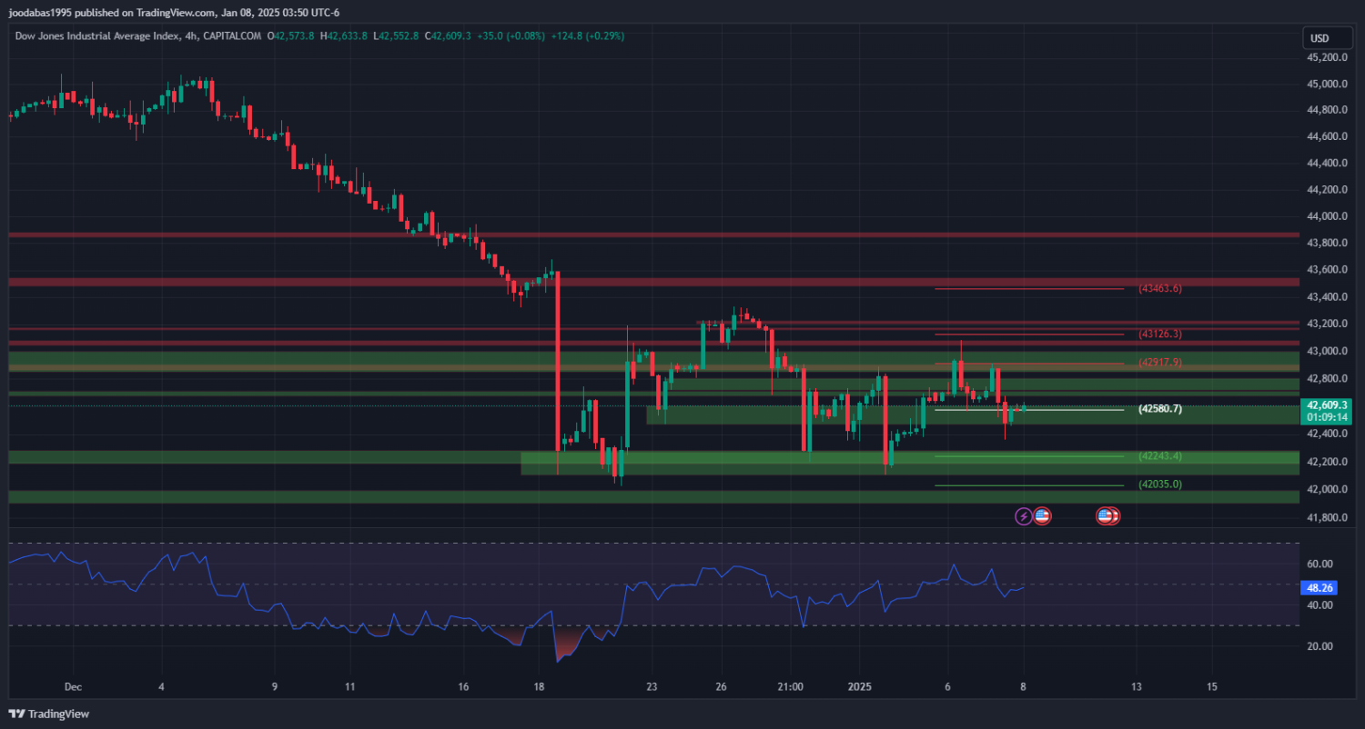Click the Dec label on time axis
This screenshot has width=1365, height=729.
click(x=74, y=686)
